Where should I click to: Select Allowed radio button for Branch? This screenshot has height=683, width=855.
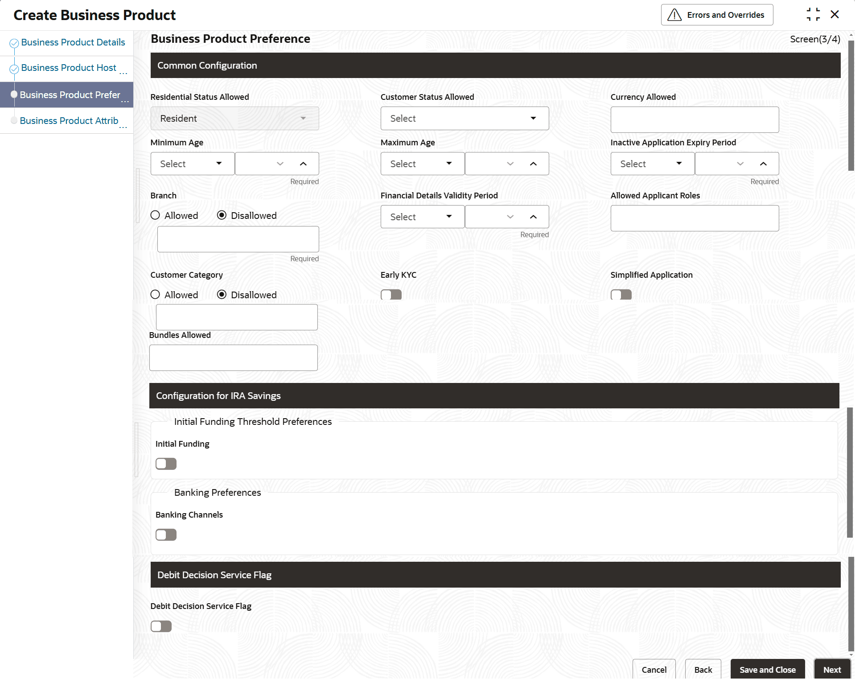coord(155,215)
